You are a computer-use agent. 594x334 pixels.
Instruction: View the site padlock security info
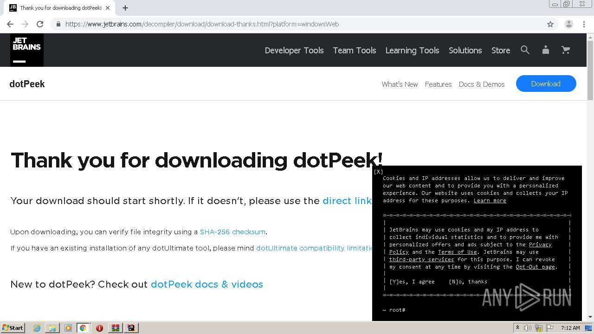click(58, 24)
